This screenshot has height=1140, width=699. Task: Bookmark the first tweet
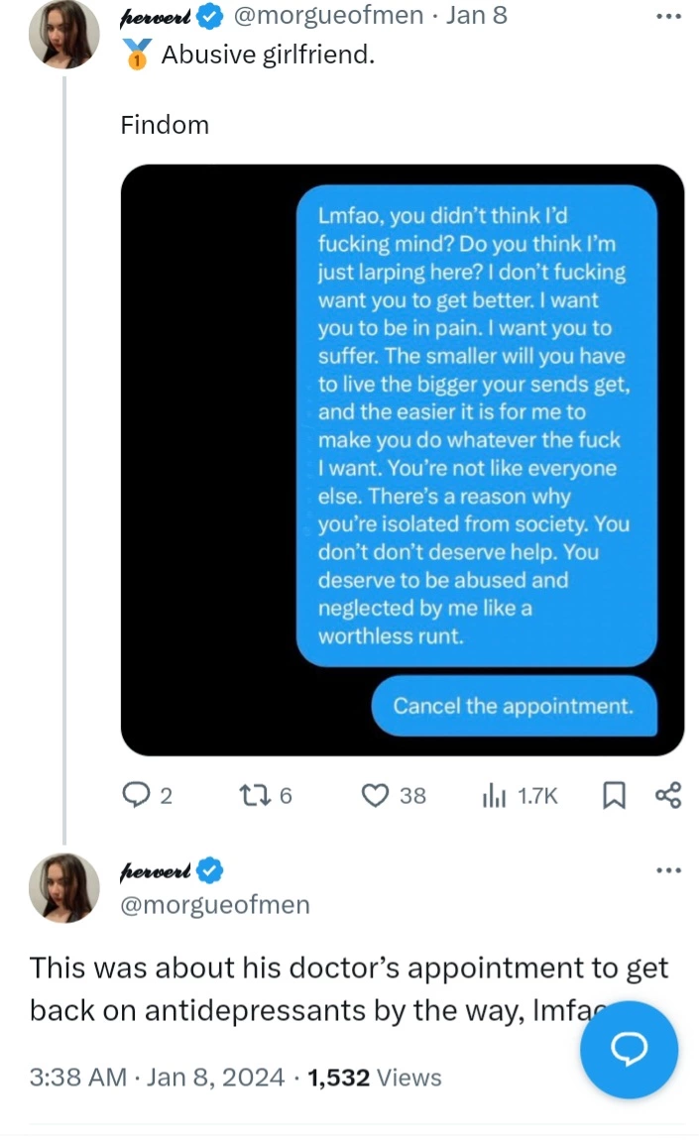tap(614, 795)
